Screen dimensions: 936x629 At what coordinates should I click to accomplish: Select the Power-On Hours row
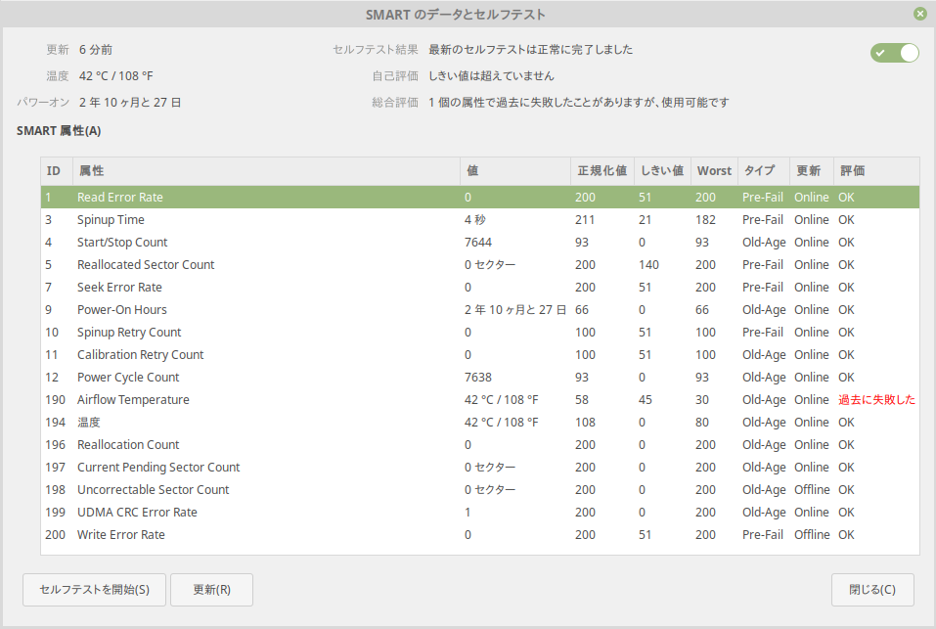(480, 310)
